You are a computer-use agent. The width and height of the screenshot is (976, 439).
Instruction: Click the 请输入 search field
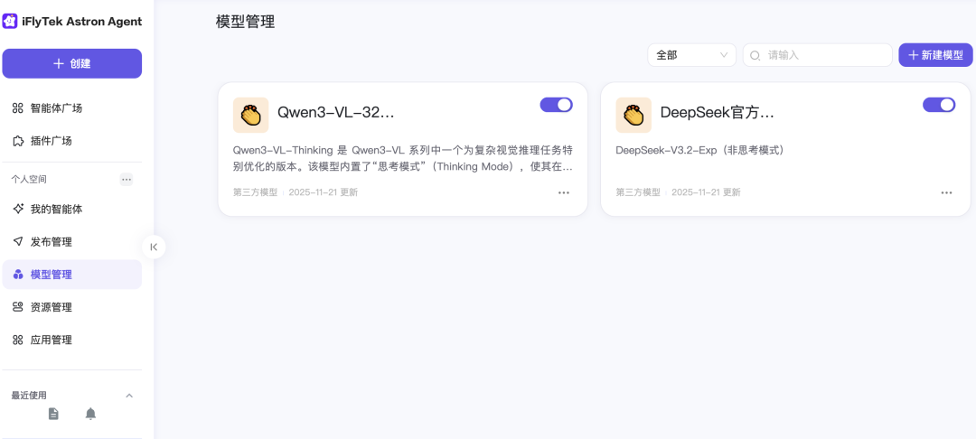point(817,55)
